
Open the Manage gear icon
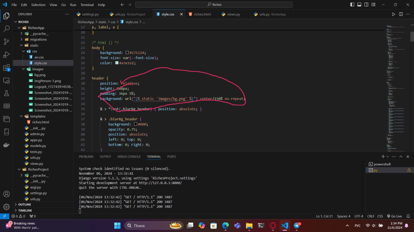6,207
